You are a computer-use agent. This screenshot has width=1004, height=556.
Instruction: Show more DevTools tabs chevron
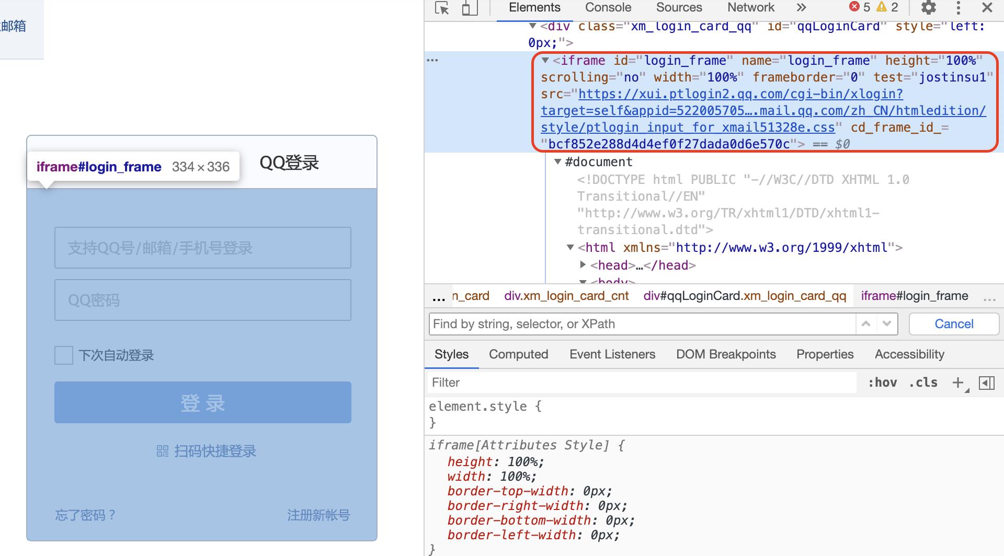(x=801, y=7)
